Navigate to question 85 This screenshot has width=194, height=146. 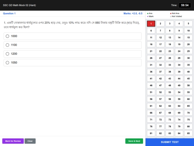[189, 133]
